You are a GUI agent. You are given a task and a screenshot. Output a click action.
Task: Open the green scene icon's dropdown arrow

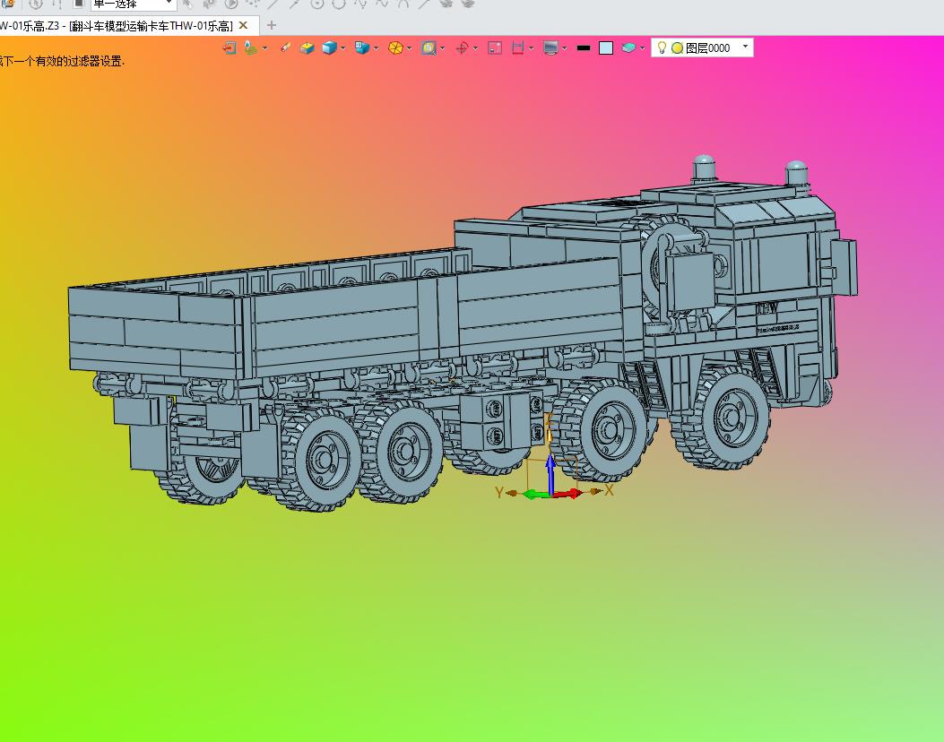coord(264,48)
